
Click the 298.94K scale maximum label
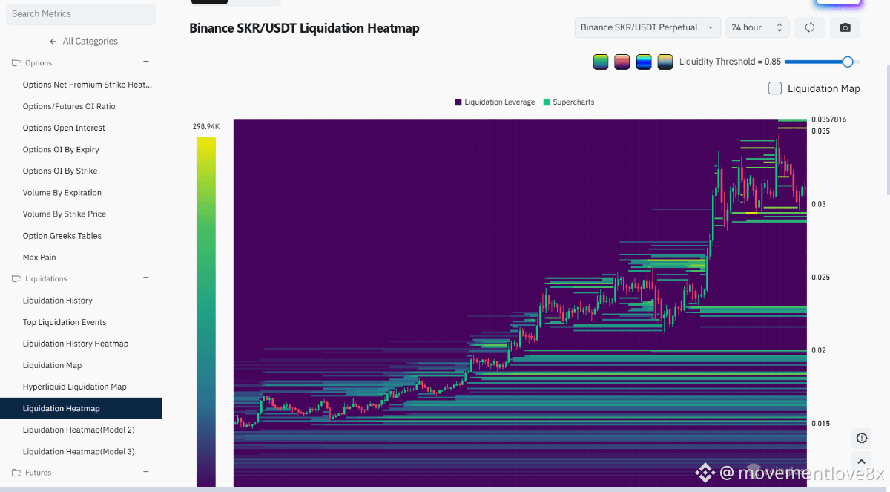coord(206,127)
